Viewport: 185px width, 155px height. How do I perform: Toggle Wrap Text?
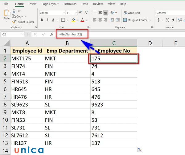coord(132,13)
